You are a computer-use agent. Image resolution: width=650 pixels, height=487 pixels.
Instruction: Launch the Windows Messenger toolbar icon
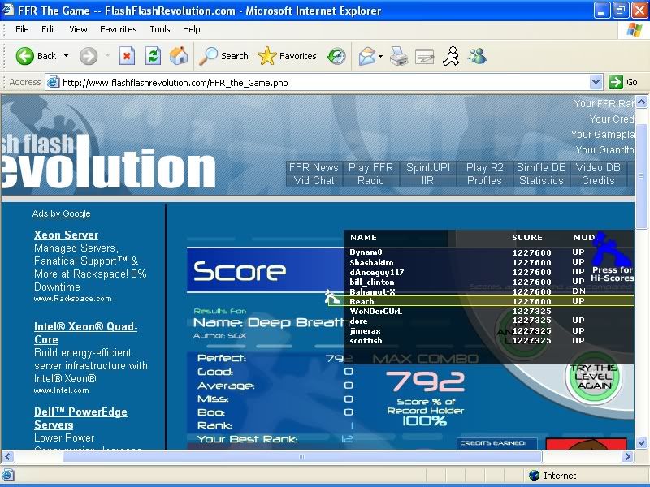point(477,56)
